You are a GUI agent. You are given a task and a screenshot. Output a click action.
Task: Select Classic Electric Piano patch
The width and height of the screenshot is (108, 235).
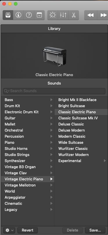pyautogui.click(x=81, y=112)
